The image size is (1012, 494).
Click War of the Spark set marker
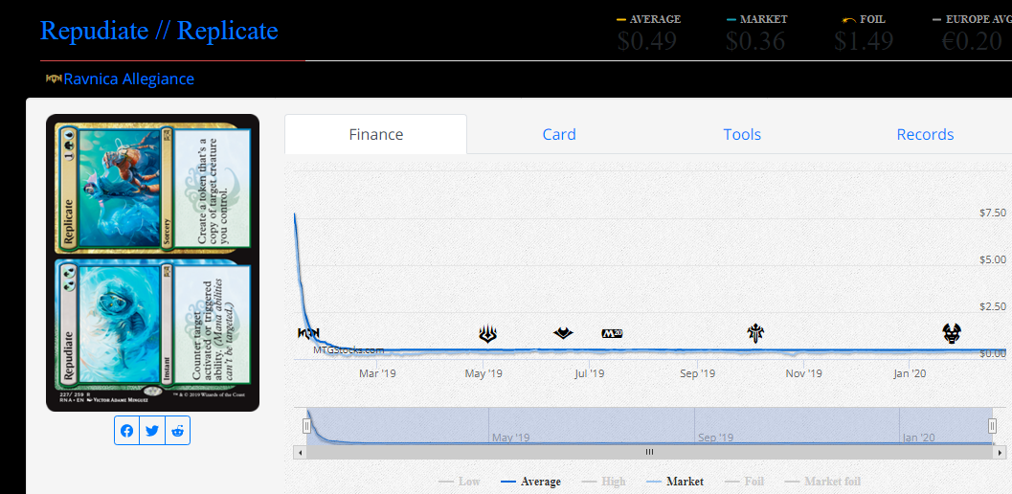(x=488, y=334)
